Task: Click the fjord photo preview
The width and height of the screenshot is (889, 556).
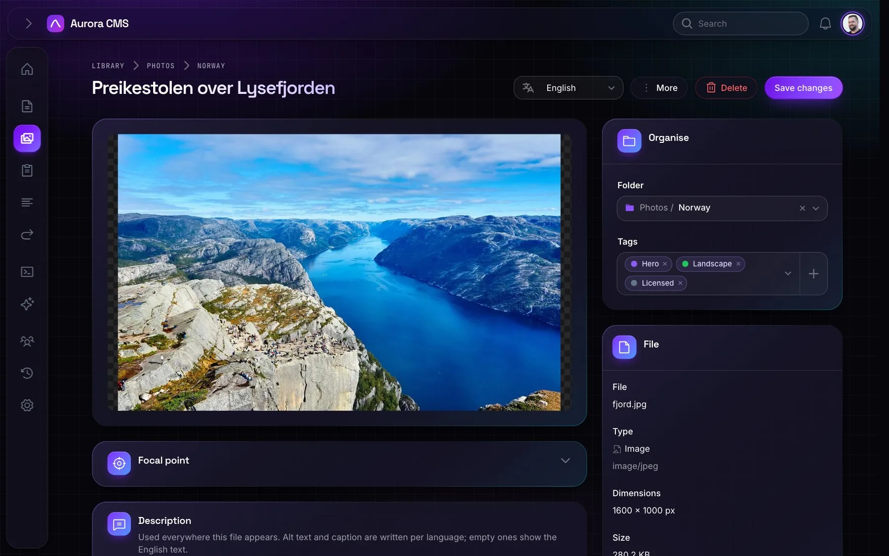Action: [339, 272]
